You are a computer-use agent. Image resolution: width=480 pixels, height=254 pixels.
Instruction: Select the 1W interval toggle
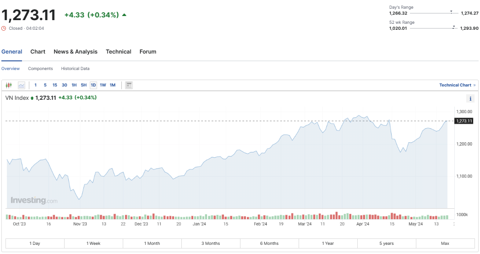[103, 85]
